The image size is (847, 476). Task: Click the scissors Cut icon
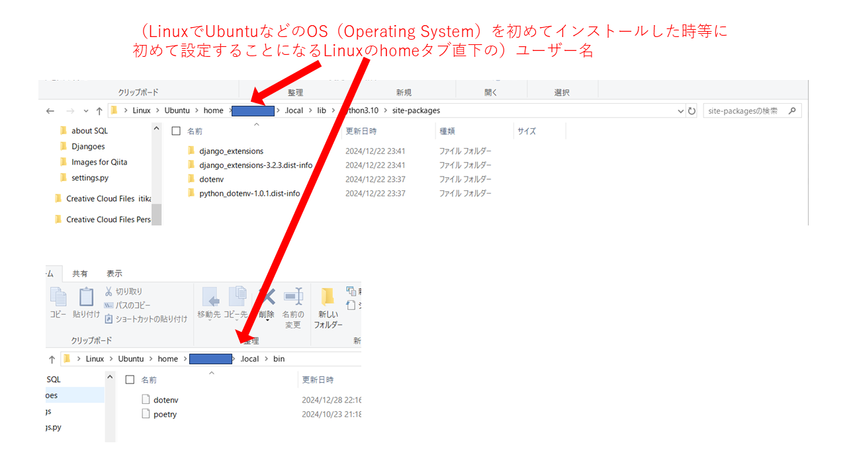point(109,292)
